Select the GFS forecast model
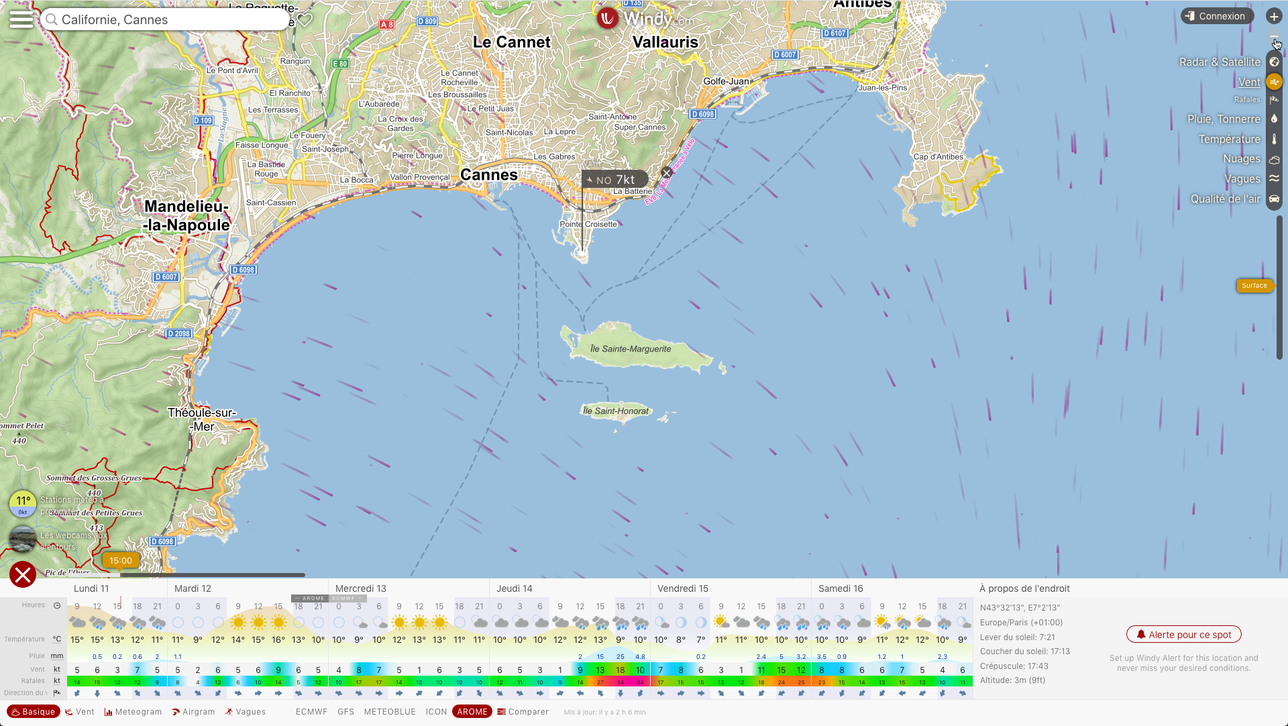Image resolution: width=1288 pixels, height=726 pixels. point(345,712)
